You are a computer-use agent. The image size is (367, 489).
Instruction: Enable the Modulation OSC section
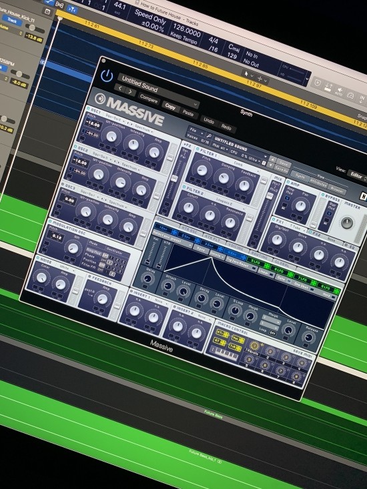[x=50, y=221]
